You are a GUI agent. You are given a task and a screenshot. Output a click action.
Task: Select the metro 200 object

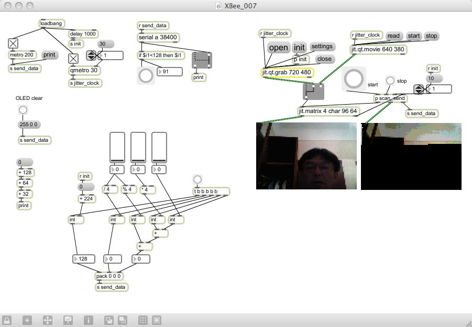point(22,55)
